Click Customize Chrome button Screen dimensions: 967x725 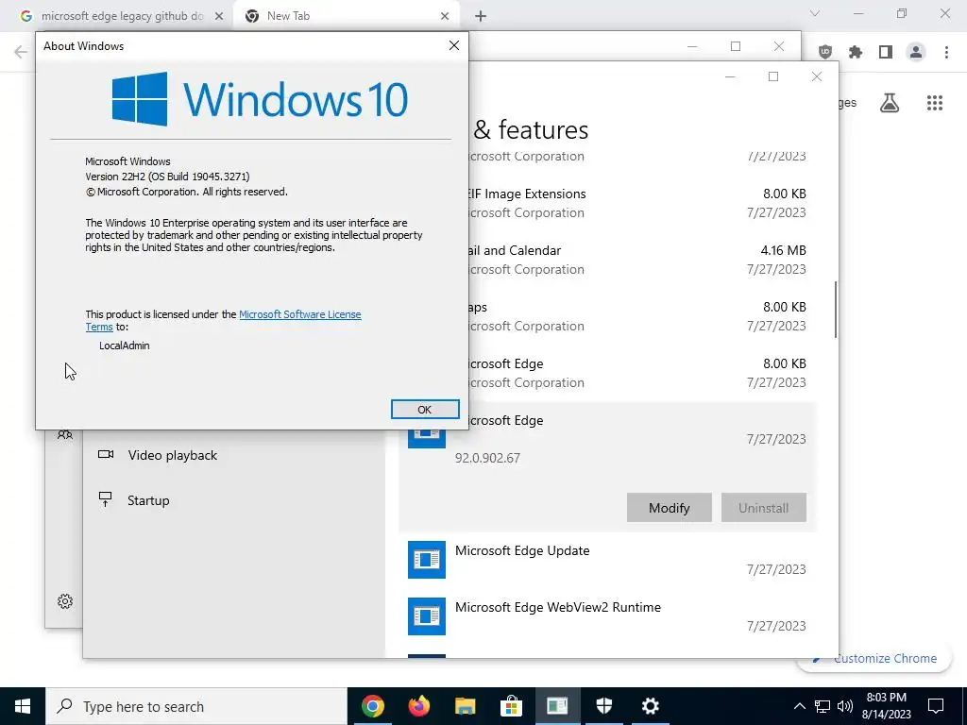tap(874, 658)
